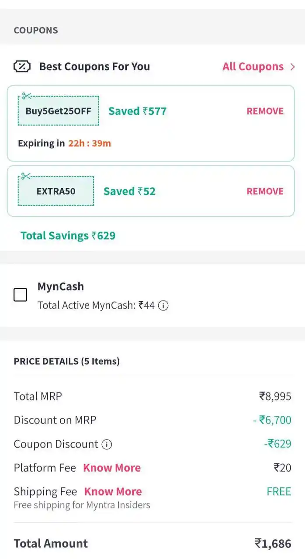305x559 pixels.
Task: Open All Coupons chevron arrow
Action: pyautogui.click(x=293, y=67)
